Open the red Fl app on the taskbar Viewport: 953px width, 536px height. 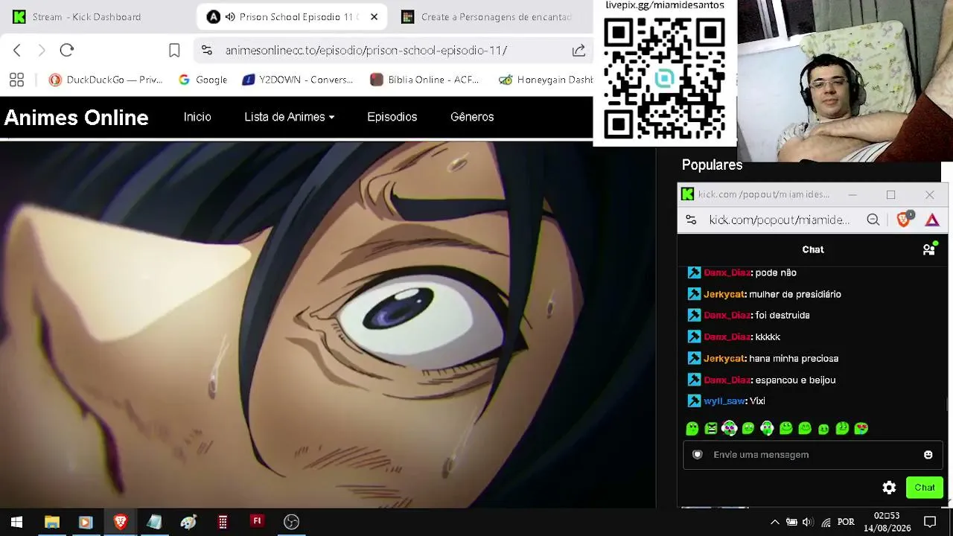point(257,522)
